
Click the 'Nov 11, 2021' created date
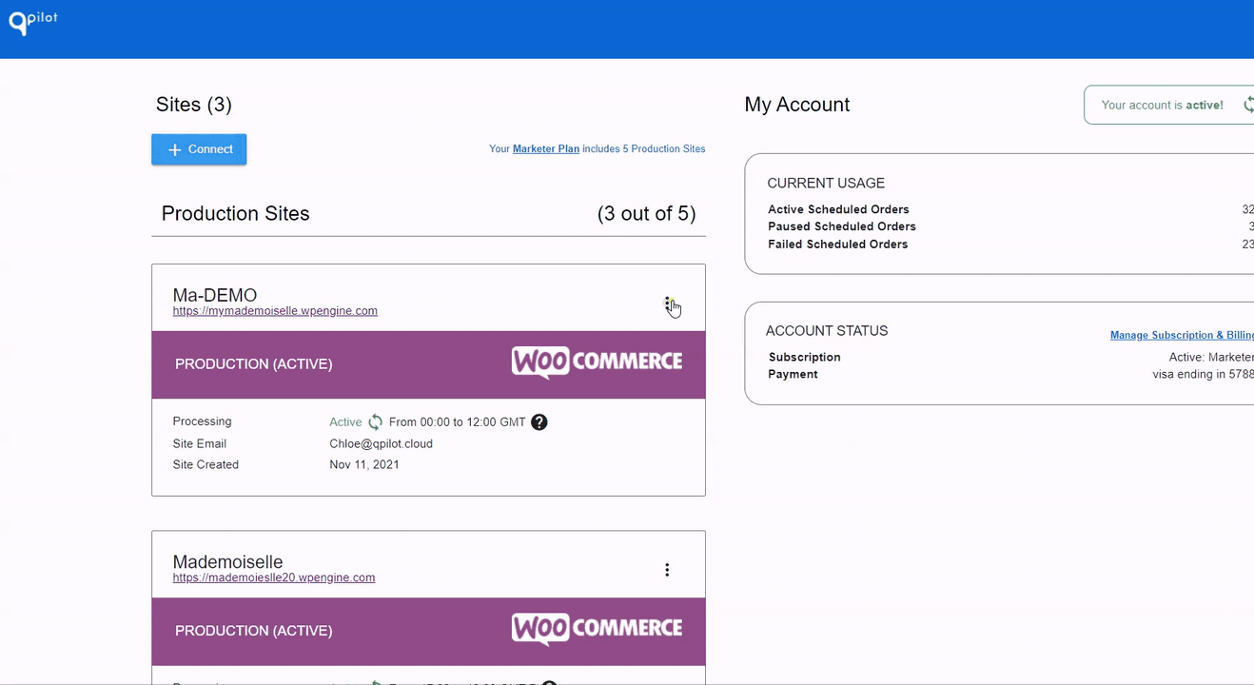point(364,465)
